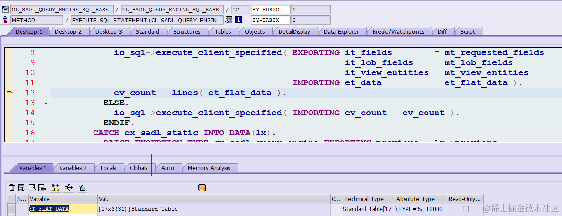Select the Locals tab
This screenshot has width=562, height=216.
108,168
